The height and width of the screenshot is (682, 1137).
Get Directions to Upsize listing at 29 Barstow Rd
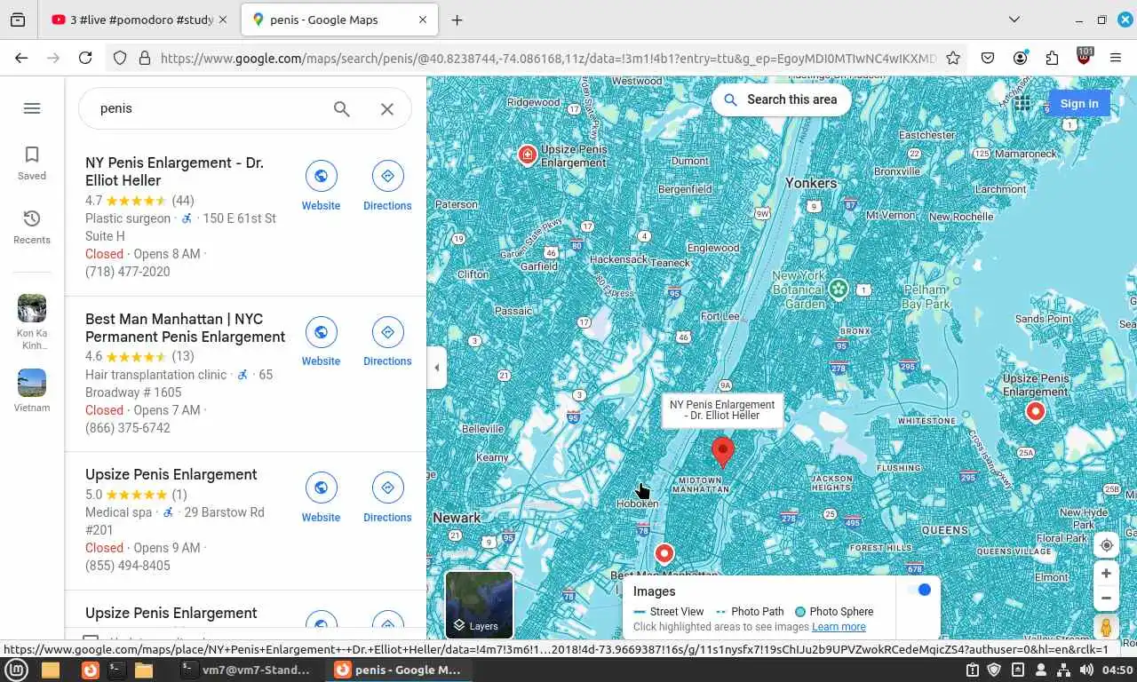click(387, 497)
